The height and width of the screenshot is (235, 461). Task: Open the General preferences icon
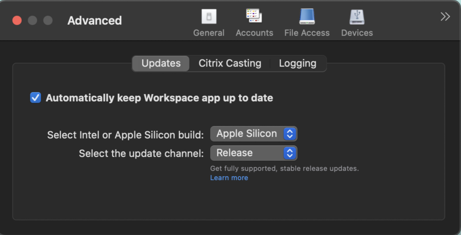[209, 17]
